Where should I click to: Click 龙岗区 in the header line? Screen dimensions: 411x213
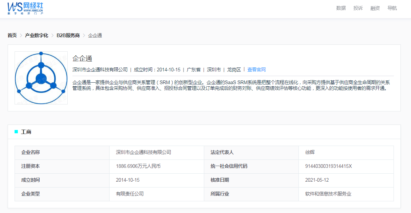(x=234, y=70)
